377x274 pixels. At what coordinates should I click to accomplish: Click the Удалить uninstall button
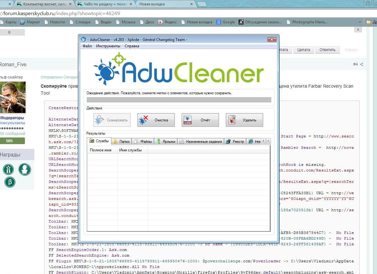pyautogui.click(x=244, y=120)
